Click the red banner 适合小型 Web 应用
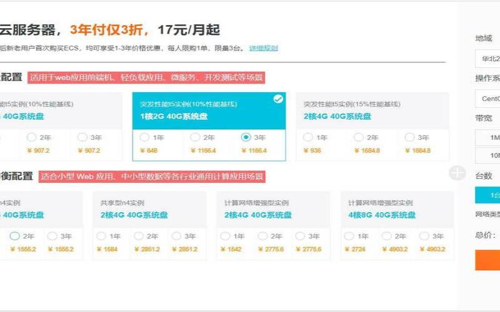Image resolution: width=500 pixels, height=312 pixels. [152, 177]
